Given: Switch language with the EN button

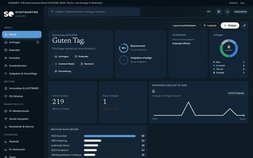Looking at the screenshot, I should (x=209, y=12).
